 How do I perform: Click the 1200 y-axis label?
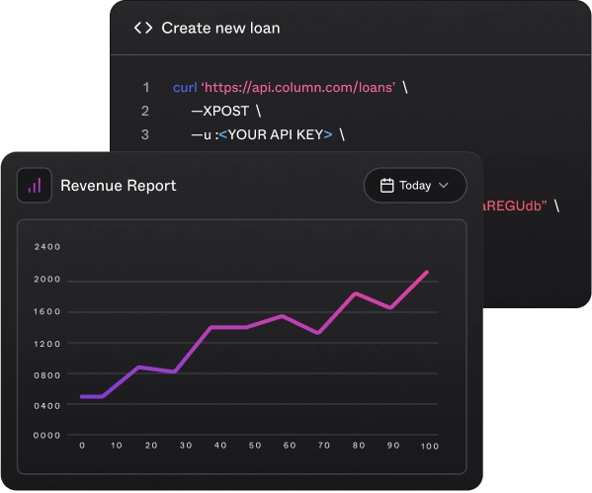pyautogui.click(x=47, y=344)
